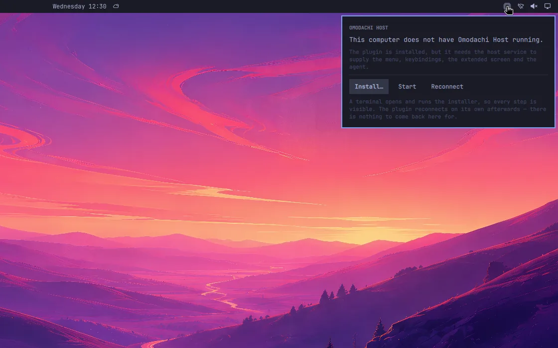Open the Wednesday 12:30 clock

[x=79, y=6]
